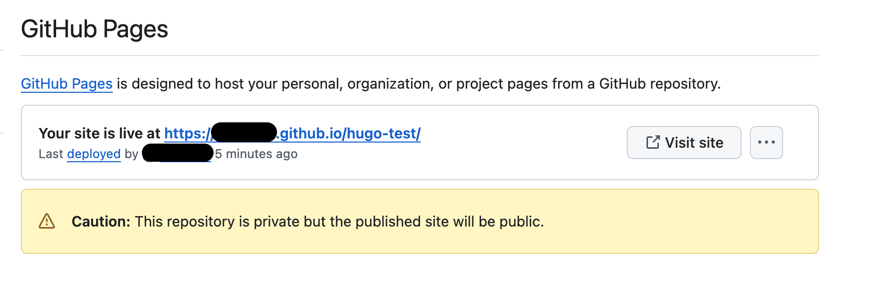The image size is (872, 282).
Task: Open the three-dot more options menu
Action: point(766,143)
